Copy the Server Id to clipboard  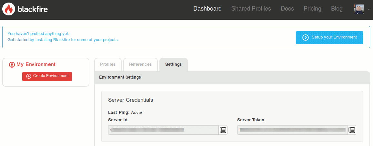tap(223, 130)
